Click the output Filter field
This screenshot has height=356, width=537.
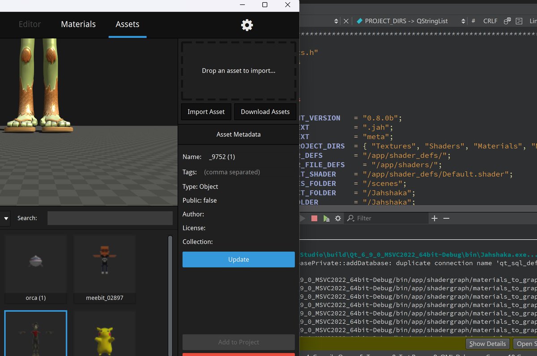[x=392, y=218]
